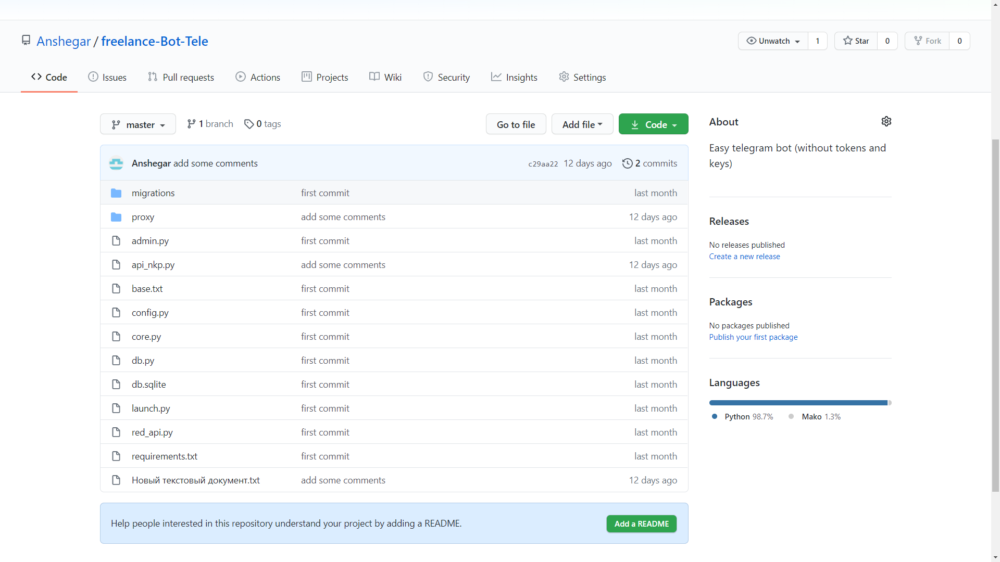This screenshot has width=1000, height=562.
Task: Open the master branch dropdown
Action: click(x=138, y=124)
